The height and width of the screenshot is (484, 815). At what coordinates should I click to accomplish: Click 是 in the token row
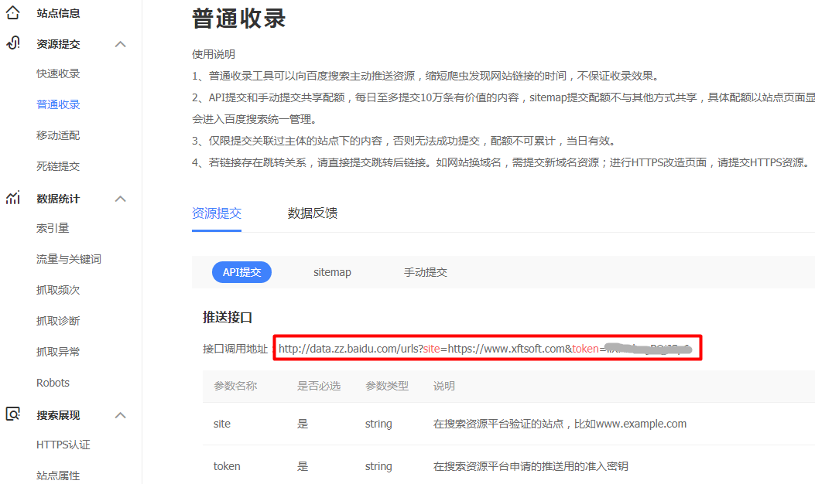tap(303, 466)
